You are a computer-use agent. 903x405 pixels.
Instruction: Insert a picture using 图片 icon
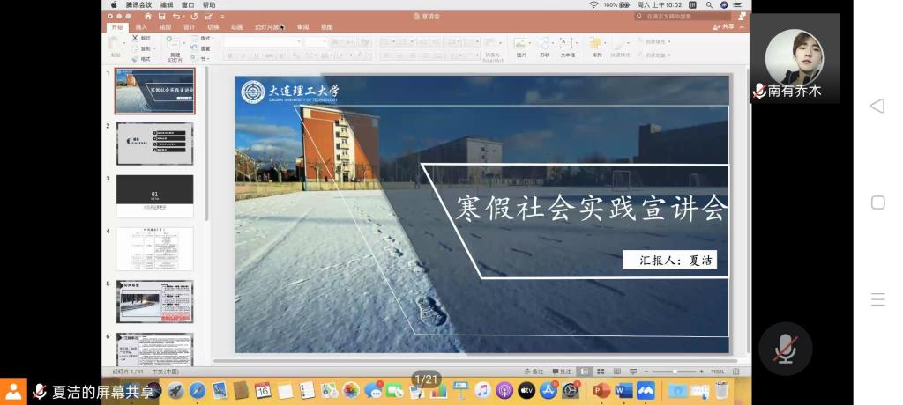pyautogui.click(x=520, y=47)
